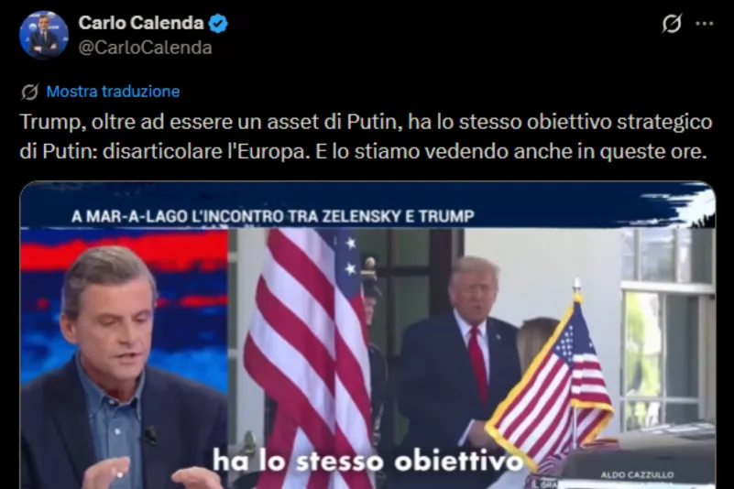Click the Mostra traduzione link
The width and height of the screenshot is (734, 489).
pos(113,92)
